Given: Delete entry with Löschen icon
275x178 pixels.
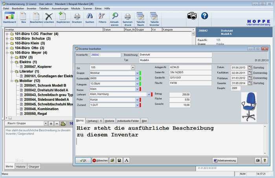Looking at the screenshot, I should click(49, 18).
